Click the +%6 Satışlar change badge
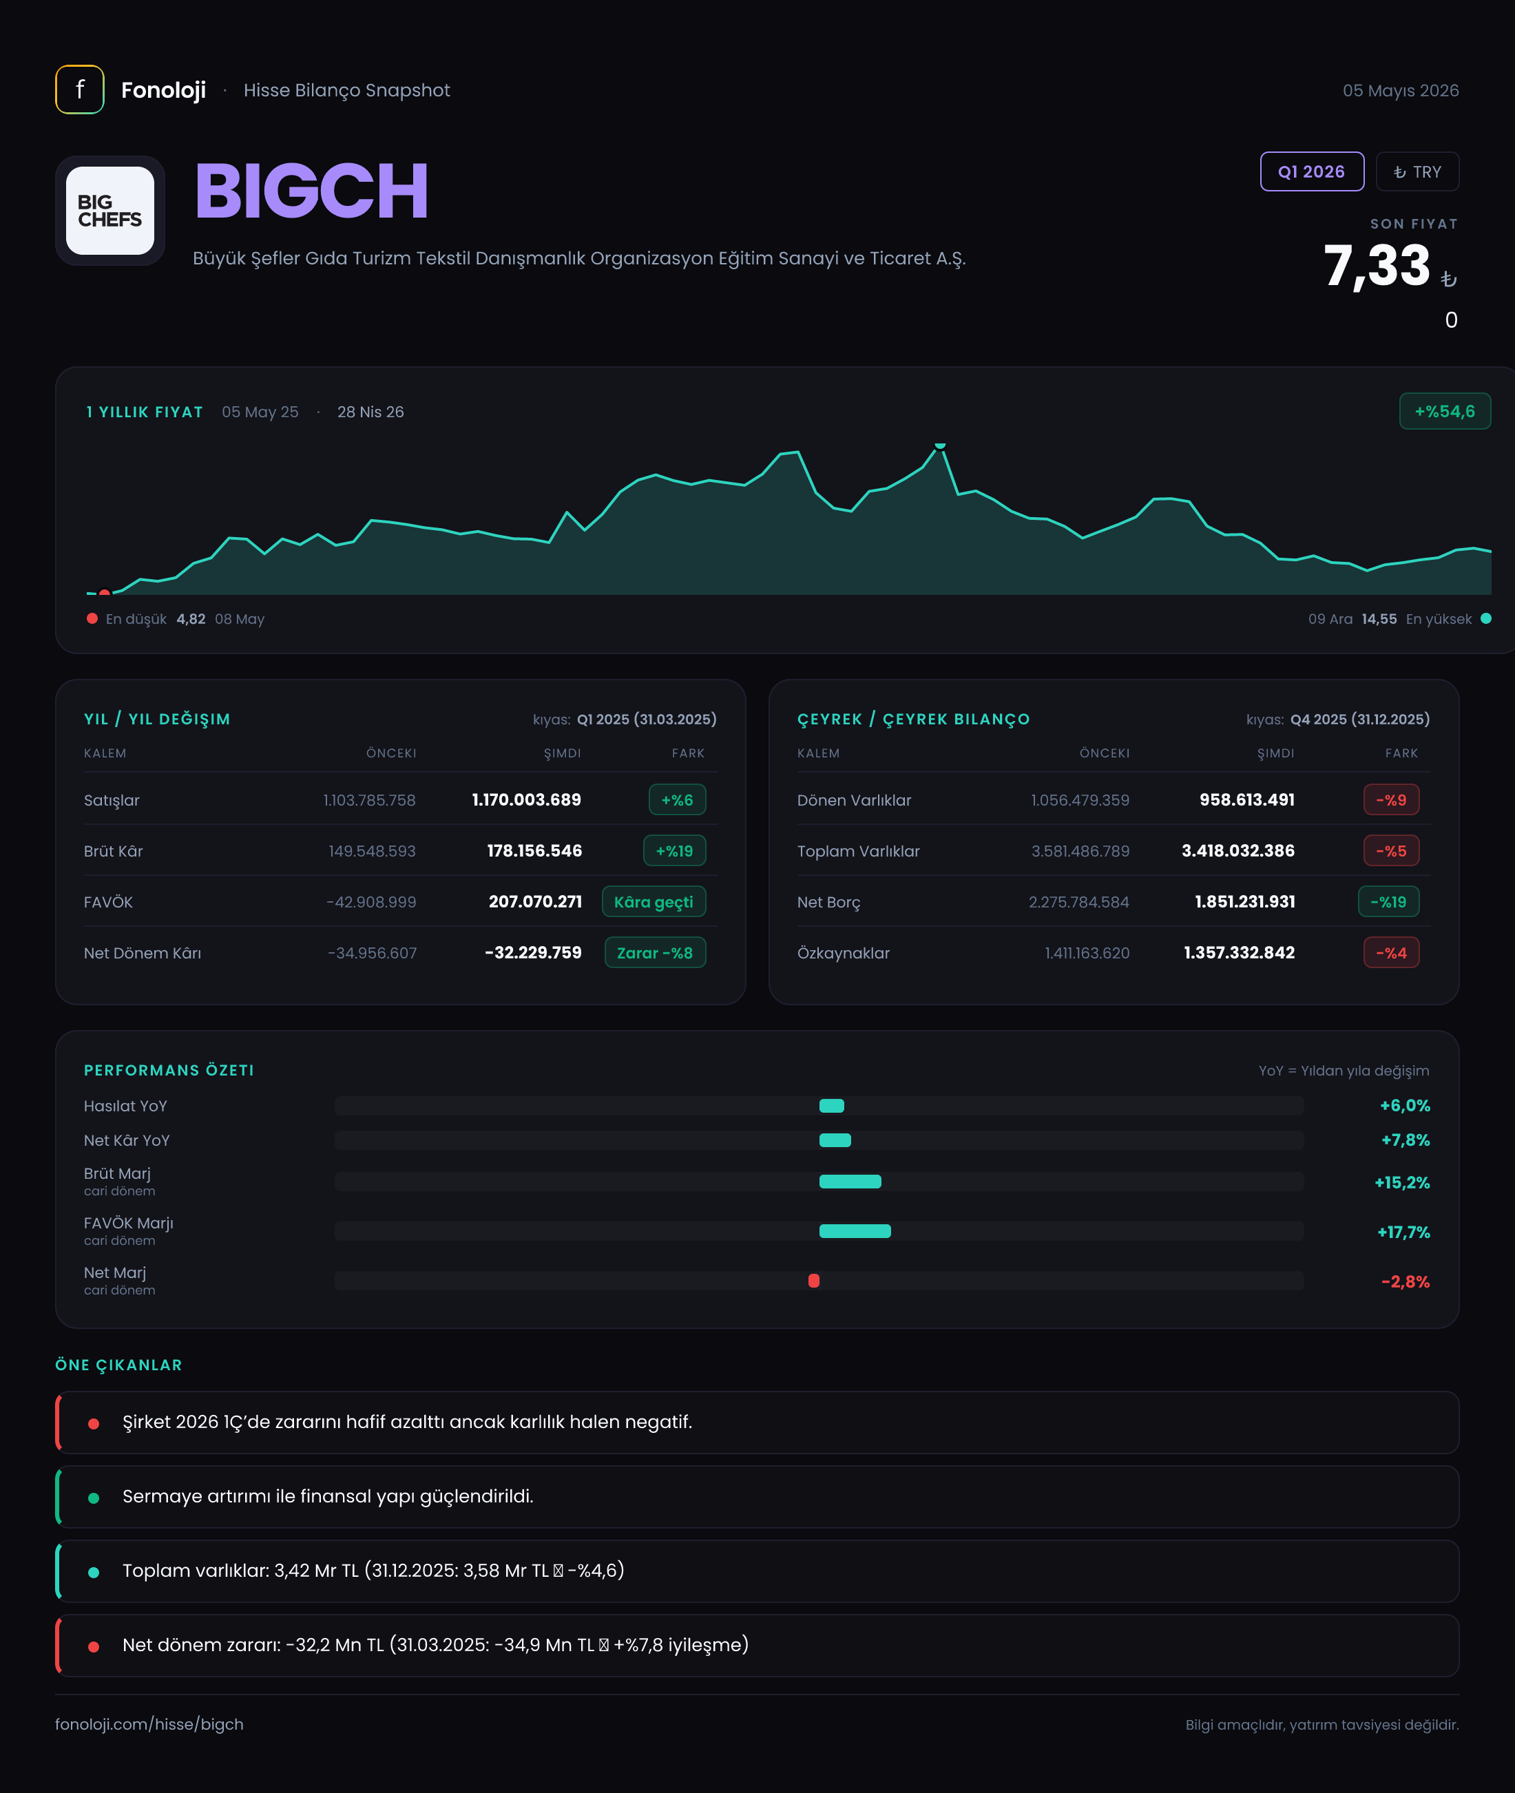 click(x=677, y=799)
